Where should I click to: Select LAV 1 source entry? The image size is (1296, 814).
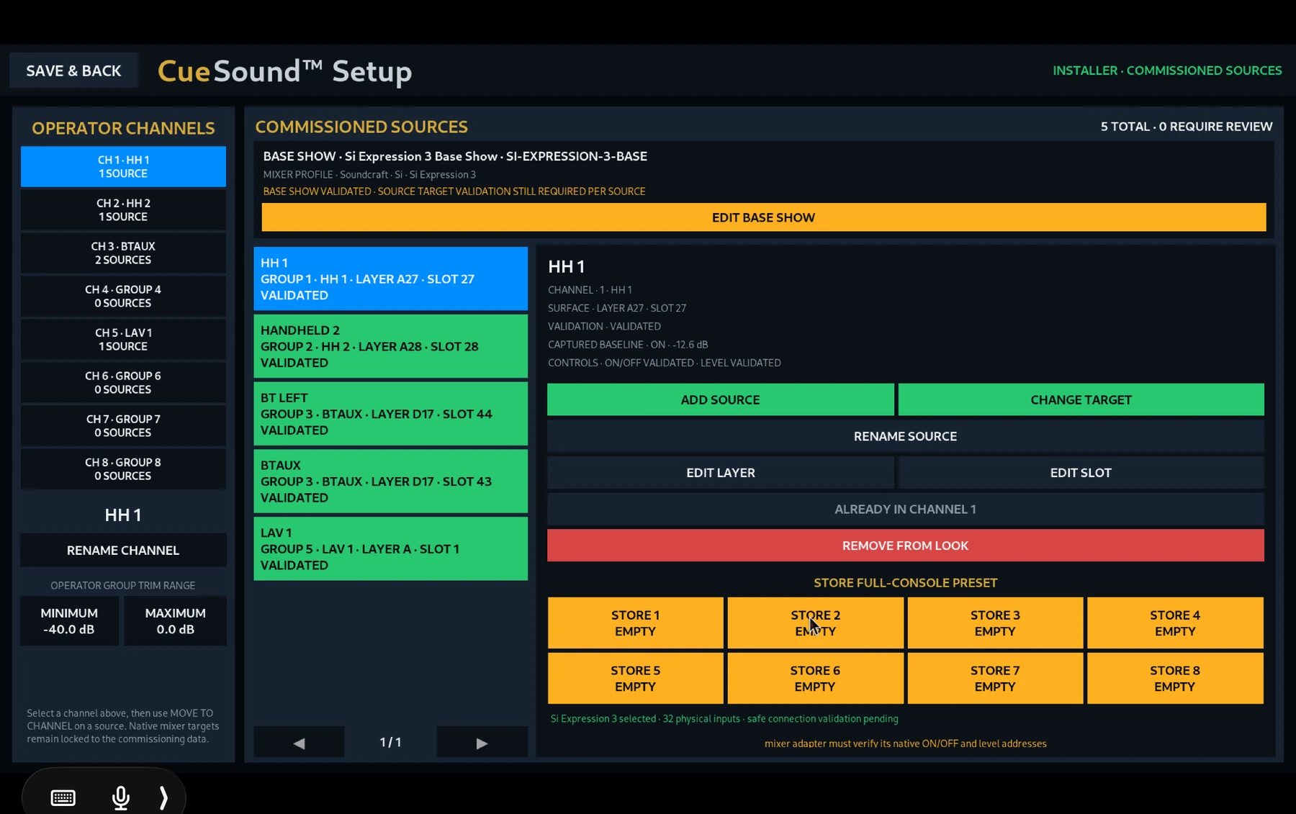pyautogui.click(x=390, y=548)
